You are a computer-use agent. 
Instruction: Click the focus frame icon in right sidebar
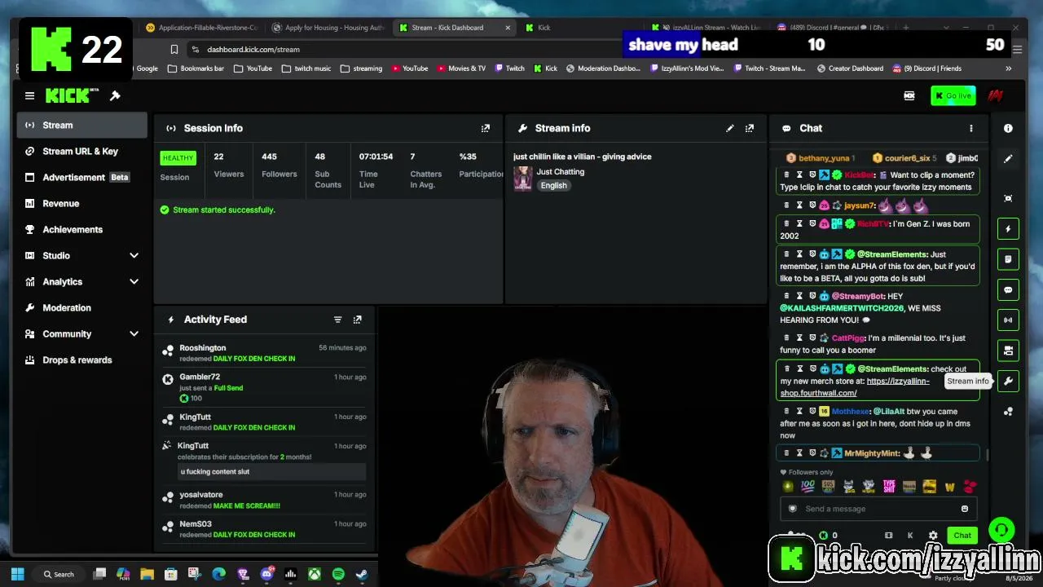(1008, 198)
